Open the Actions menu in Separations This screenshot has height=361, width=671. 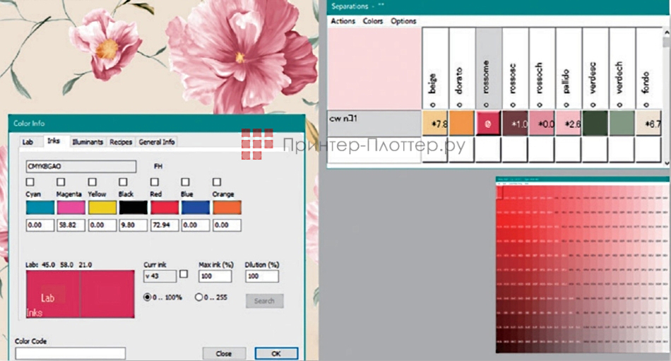(343, 21)
